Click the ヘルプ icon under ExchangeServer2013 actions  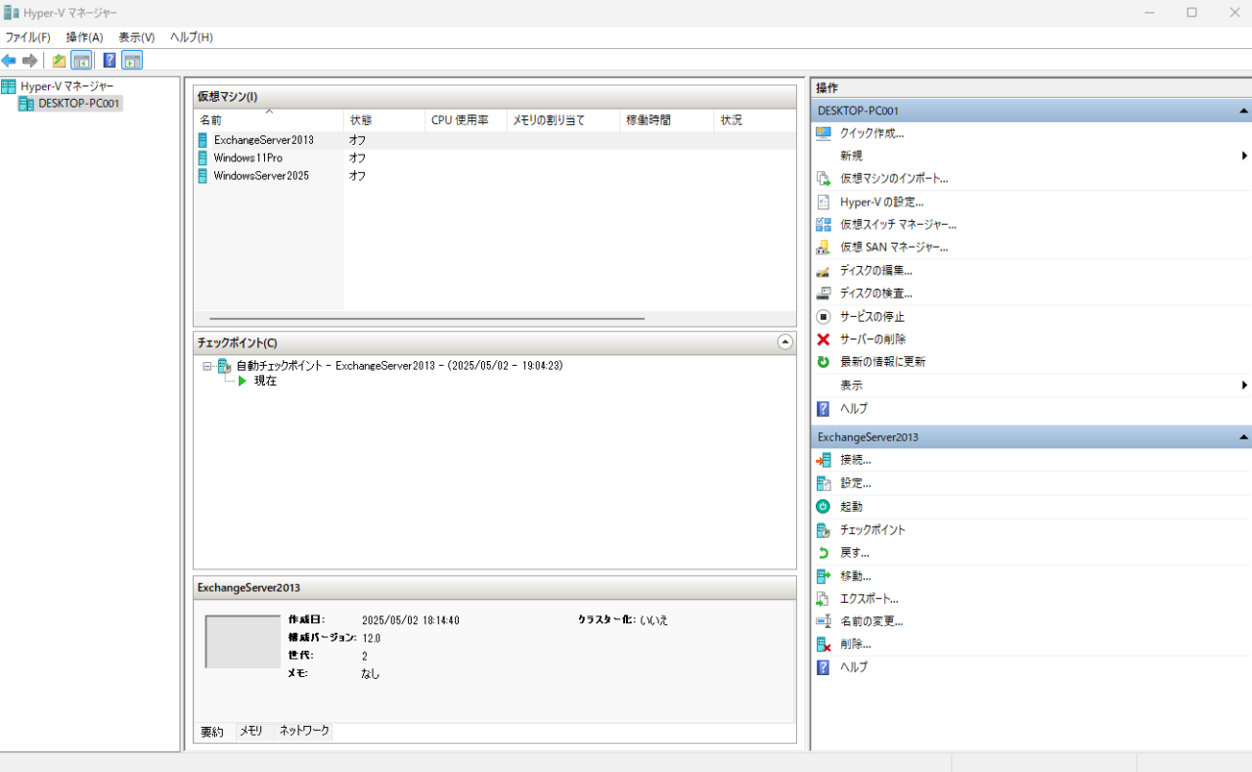[x=823, y=667]
